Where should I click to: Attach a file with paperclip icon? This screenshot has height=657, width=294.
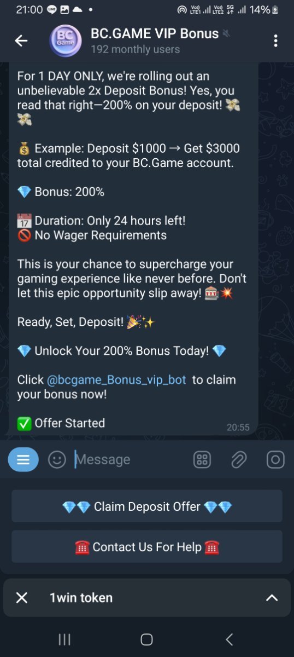point(239,459)
